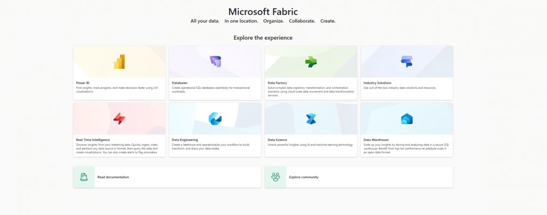Open the Data Science title link

coord(278,140)
